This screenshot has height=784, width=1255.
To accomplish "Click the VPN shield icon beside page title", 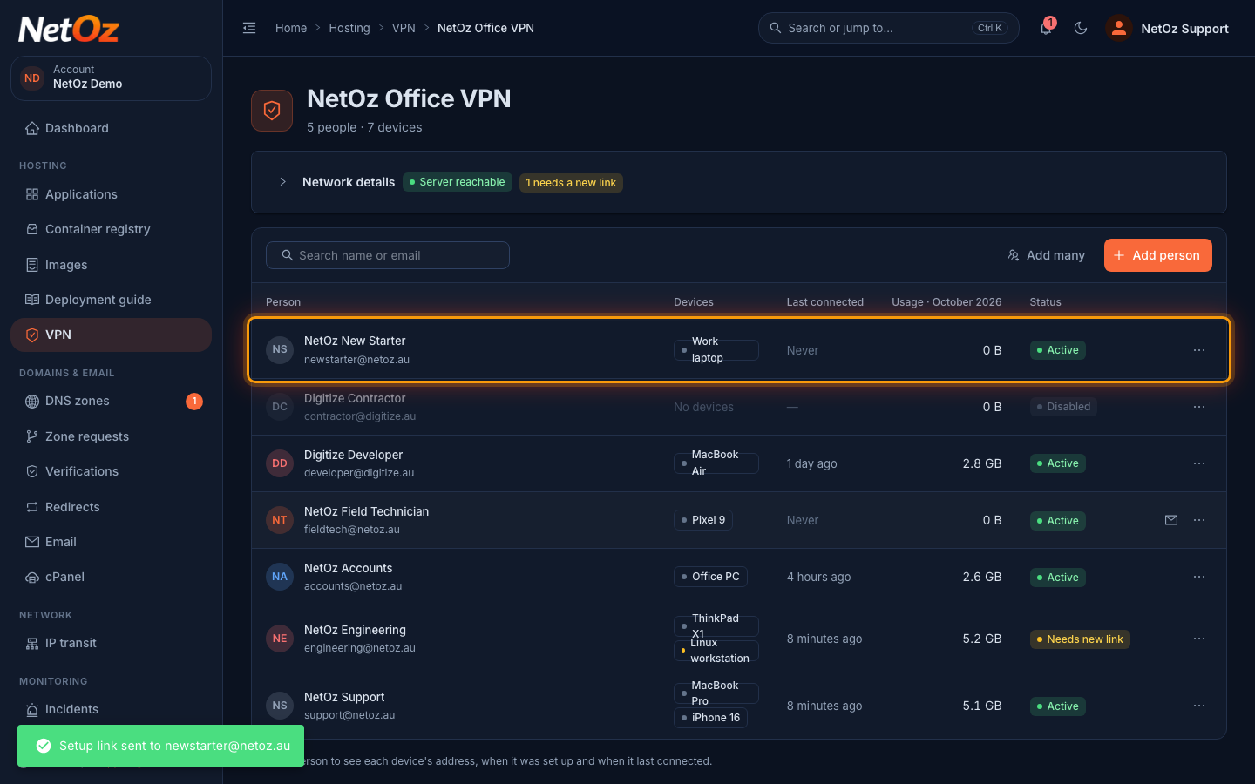I will point(272,111).
